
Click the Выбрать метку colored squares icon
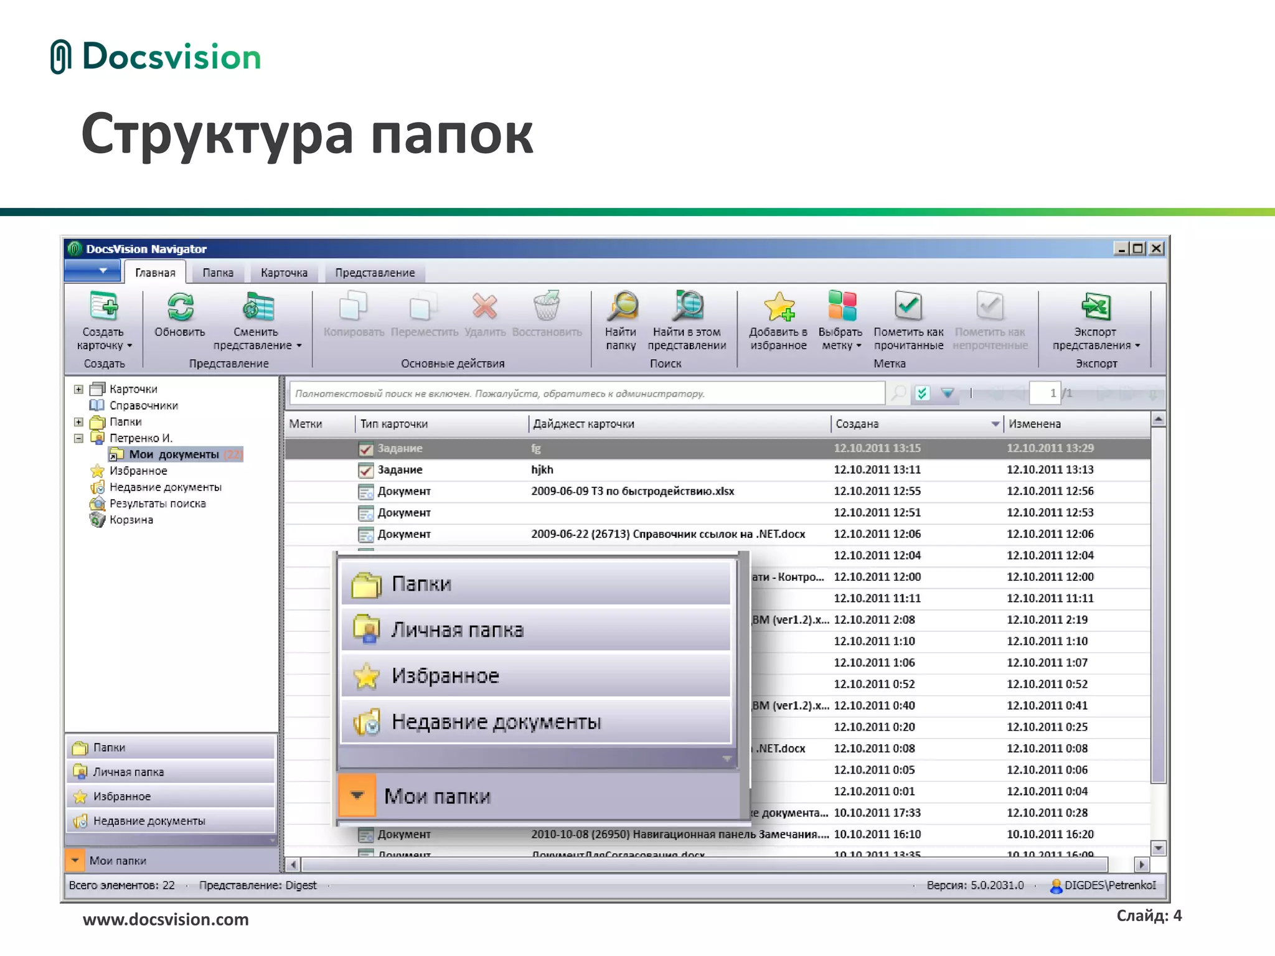click(x=841, y=306)
